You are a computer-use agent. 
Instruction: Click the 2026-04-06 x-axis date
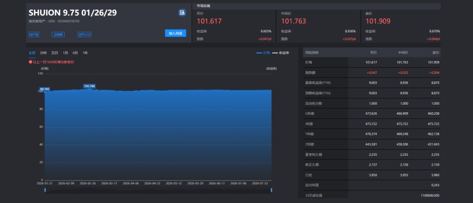pos(130,183)
